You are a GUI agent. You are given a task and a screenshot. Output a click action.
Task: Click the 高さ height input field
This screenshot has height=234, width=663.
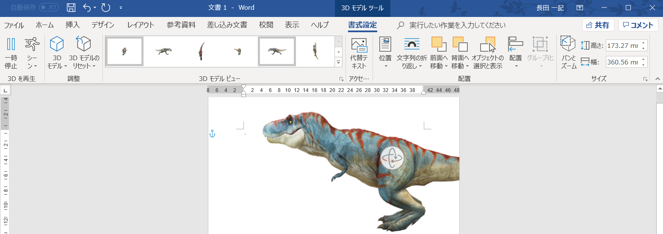[x=622, y=45]
